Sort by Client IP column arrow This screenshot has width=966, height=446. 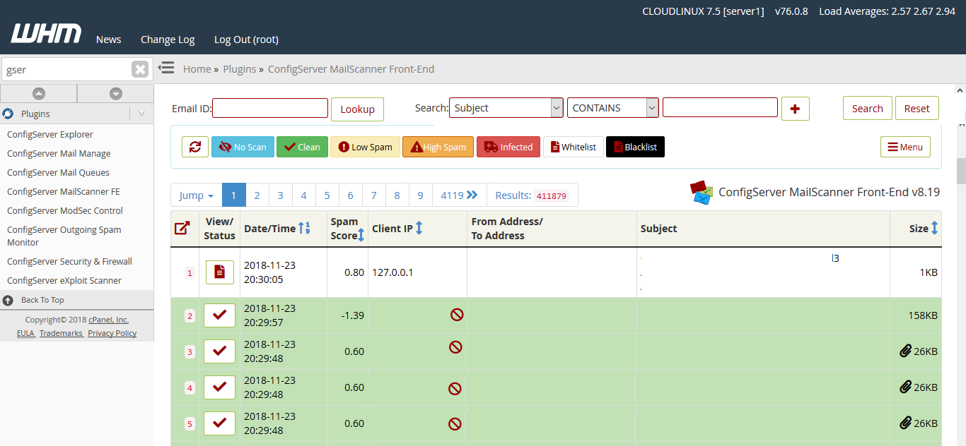click(419, 228)
